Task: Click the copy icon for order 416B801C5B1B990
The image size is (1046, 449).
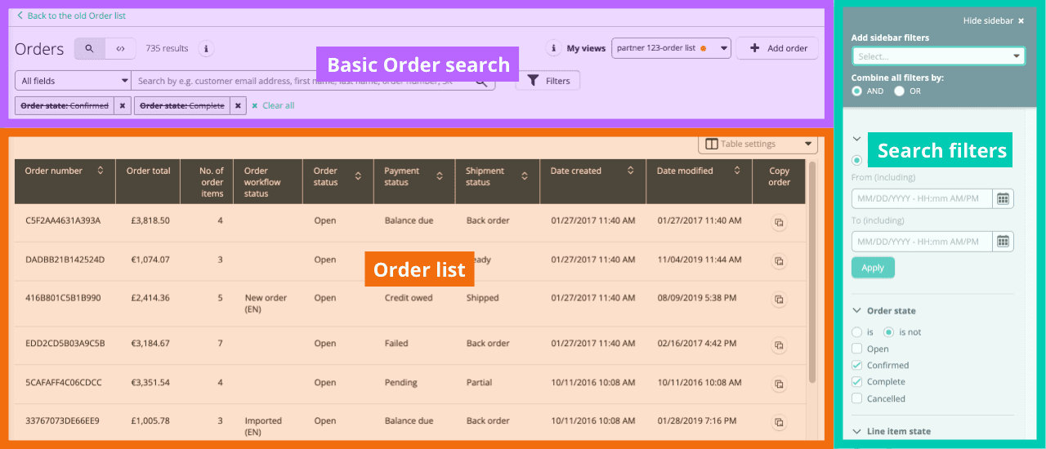Action: point(779,300)
